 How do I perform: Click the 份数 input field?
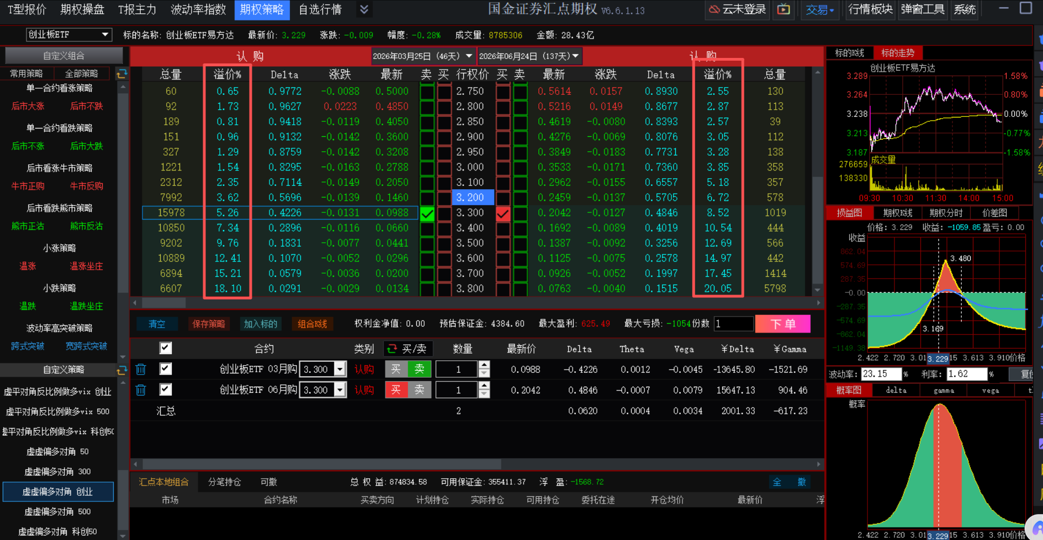pyautogui.click(x=733, y=324)
